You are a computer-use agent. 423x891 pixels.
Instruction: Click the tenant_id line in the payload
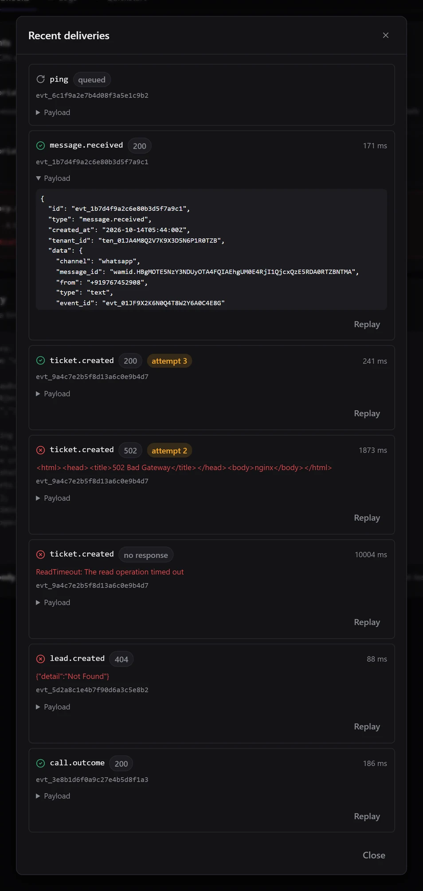[137, 240]
